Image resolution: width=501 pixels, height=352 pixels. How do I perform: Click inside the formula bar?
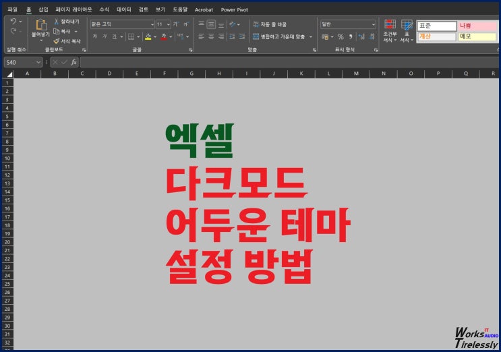coord(289,62)
